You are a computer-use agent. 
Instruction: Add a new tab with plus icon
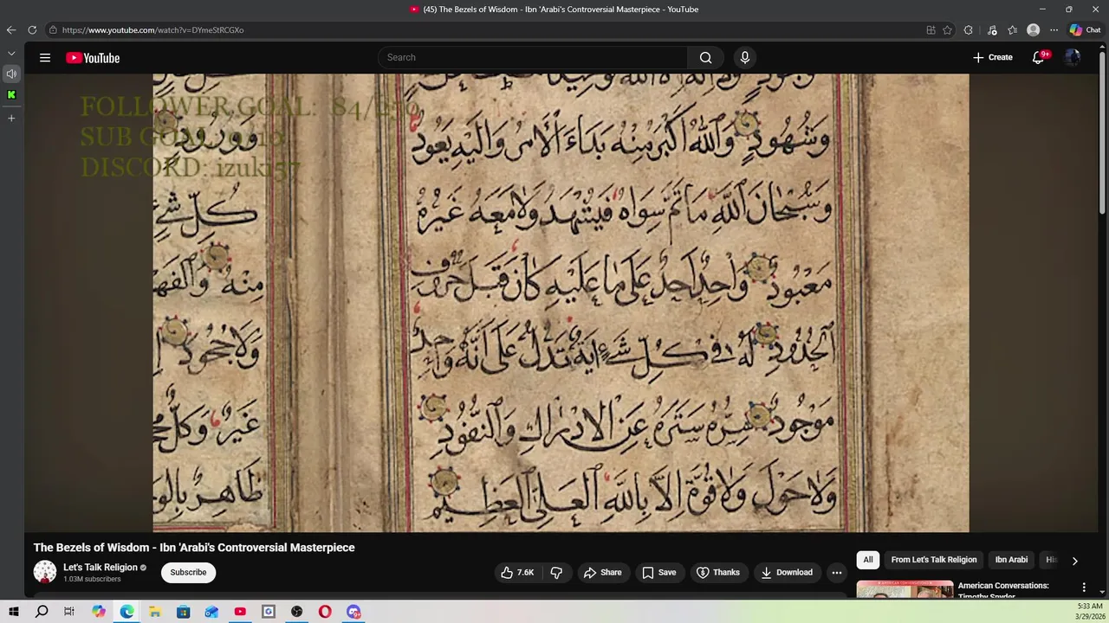11,118
